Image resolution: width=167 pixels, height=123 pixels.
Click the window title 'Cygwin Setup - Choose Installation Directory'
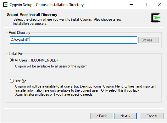pos(47,5)
